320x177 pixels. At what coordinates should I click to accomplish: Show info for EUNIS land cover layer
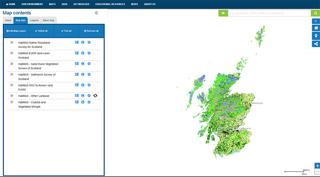[x=83, y=53]
